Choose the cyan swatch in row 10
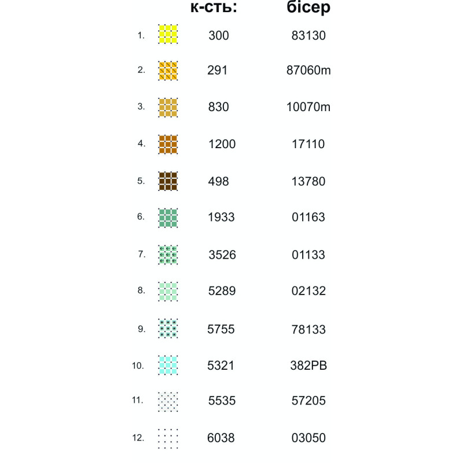 [168, 365]
